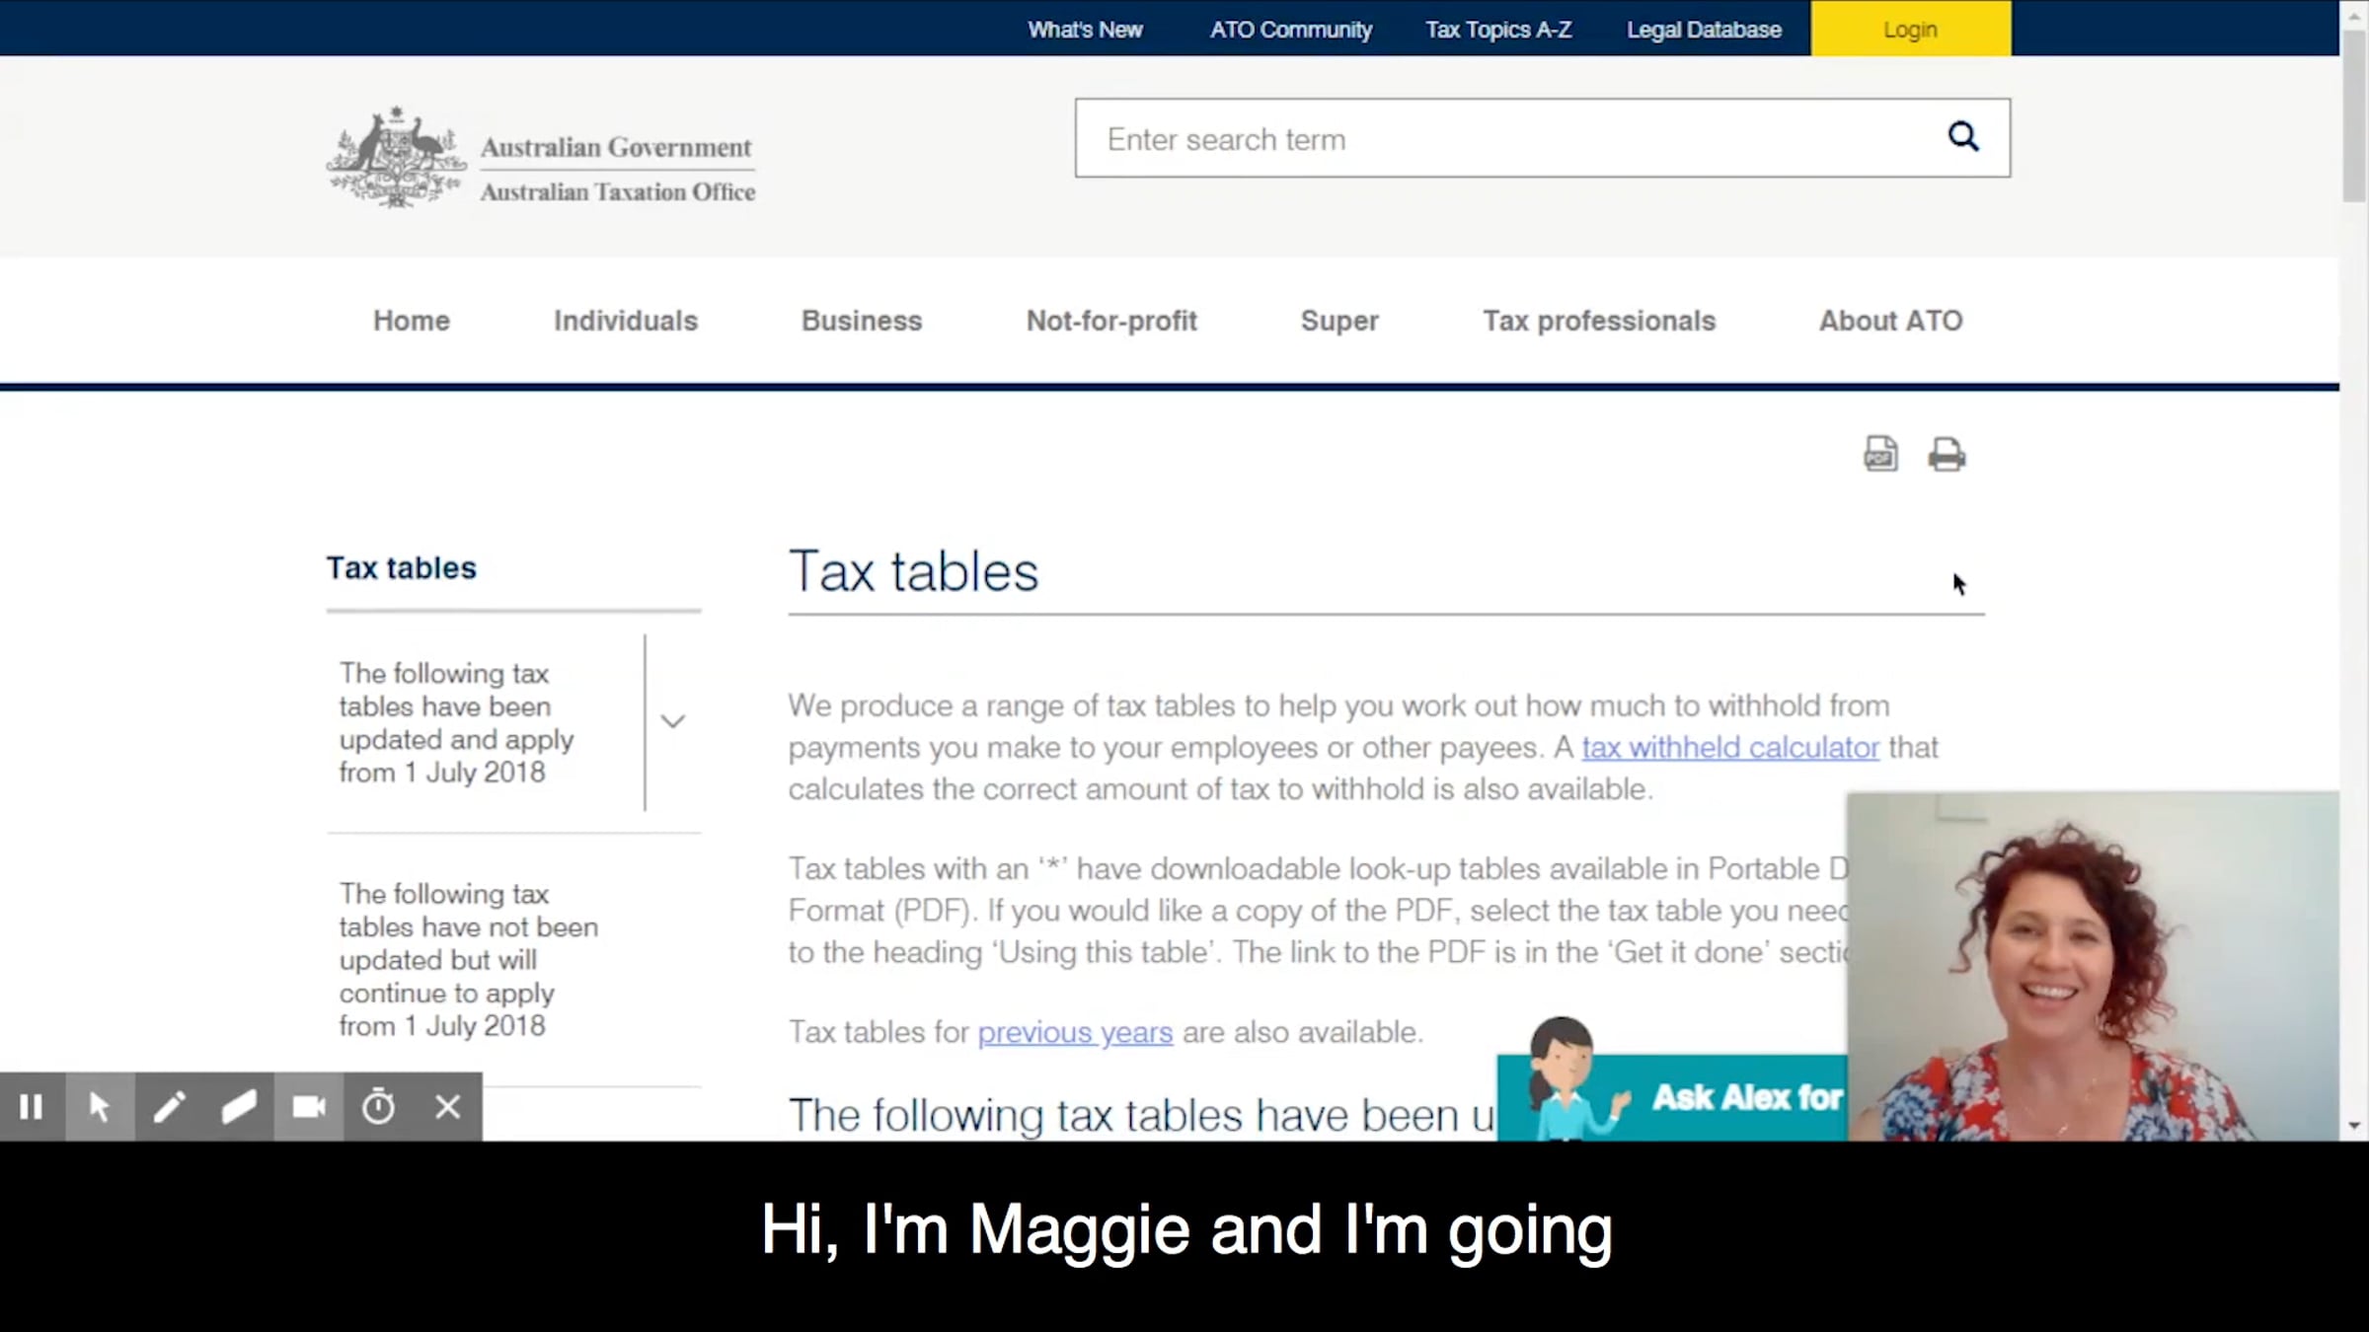Follow the 'tax withheld calculator' link
The width and height of the screenshot is (2369, 1332).
(x=1730, y=748)
